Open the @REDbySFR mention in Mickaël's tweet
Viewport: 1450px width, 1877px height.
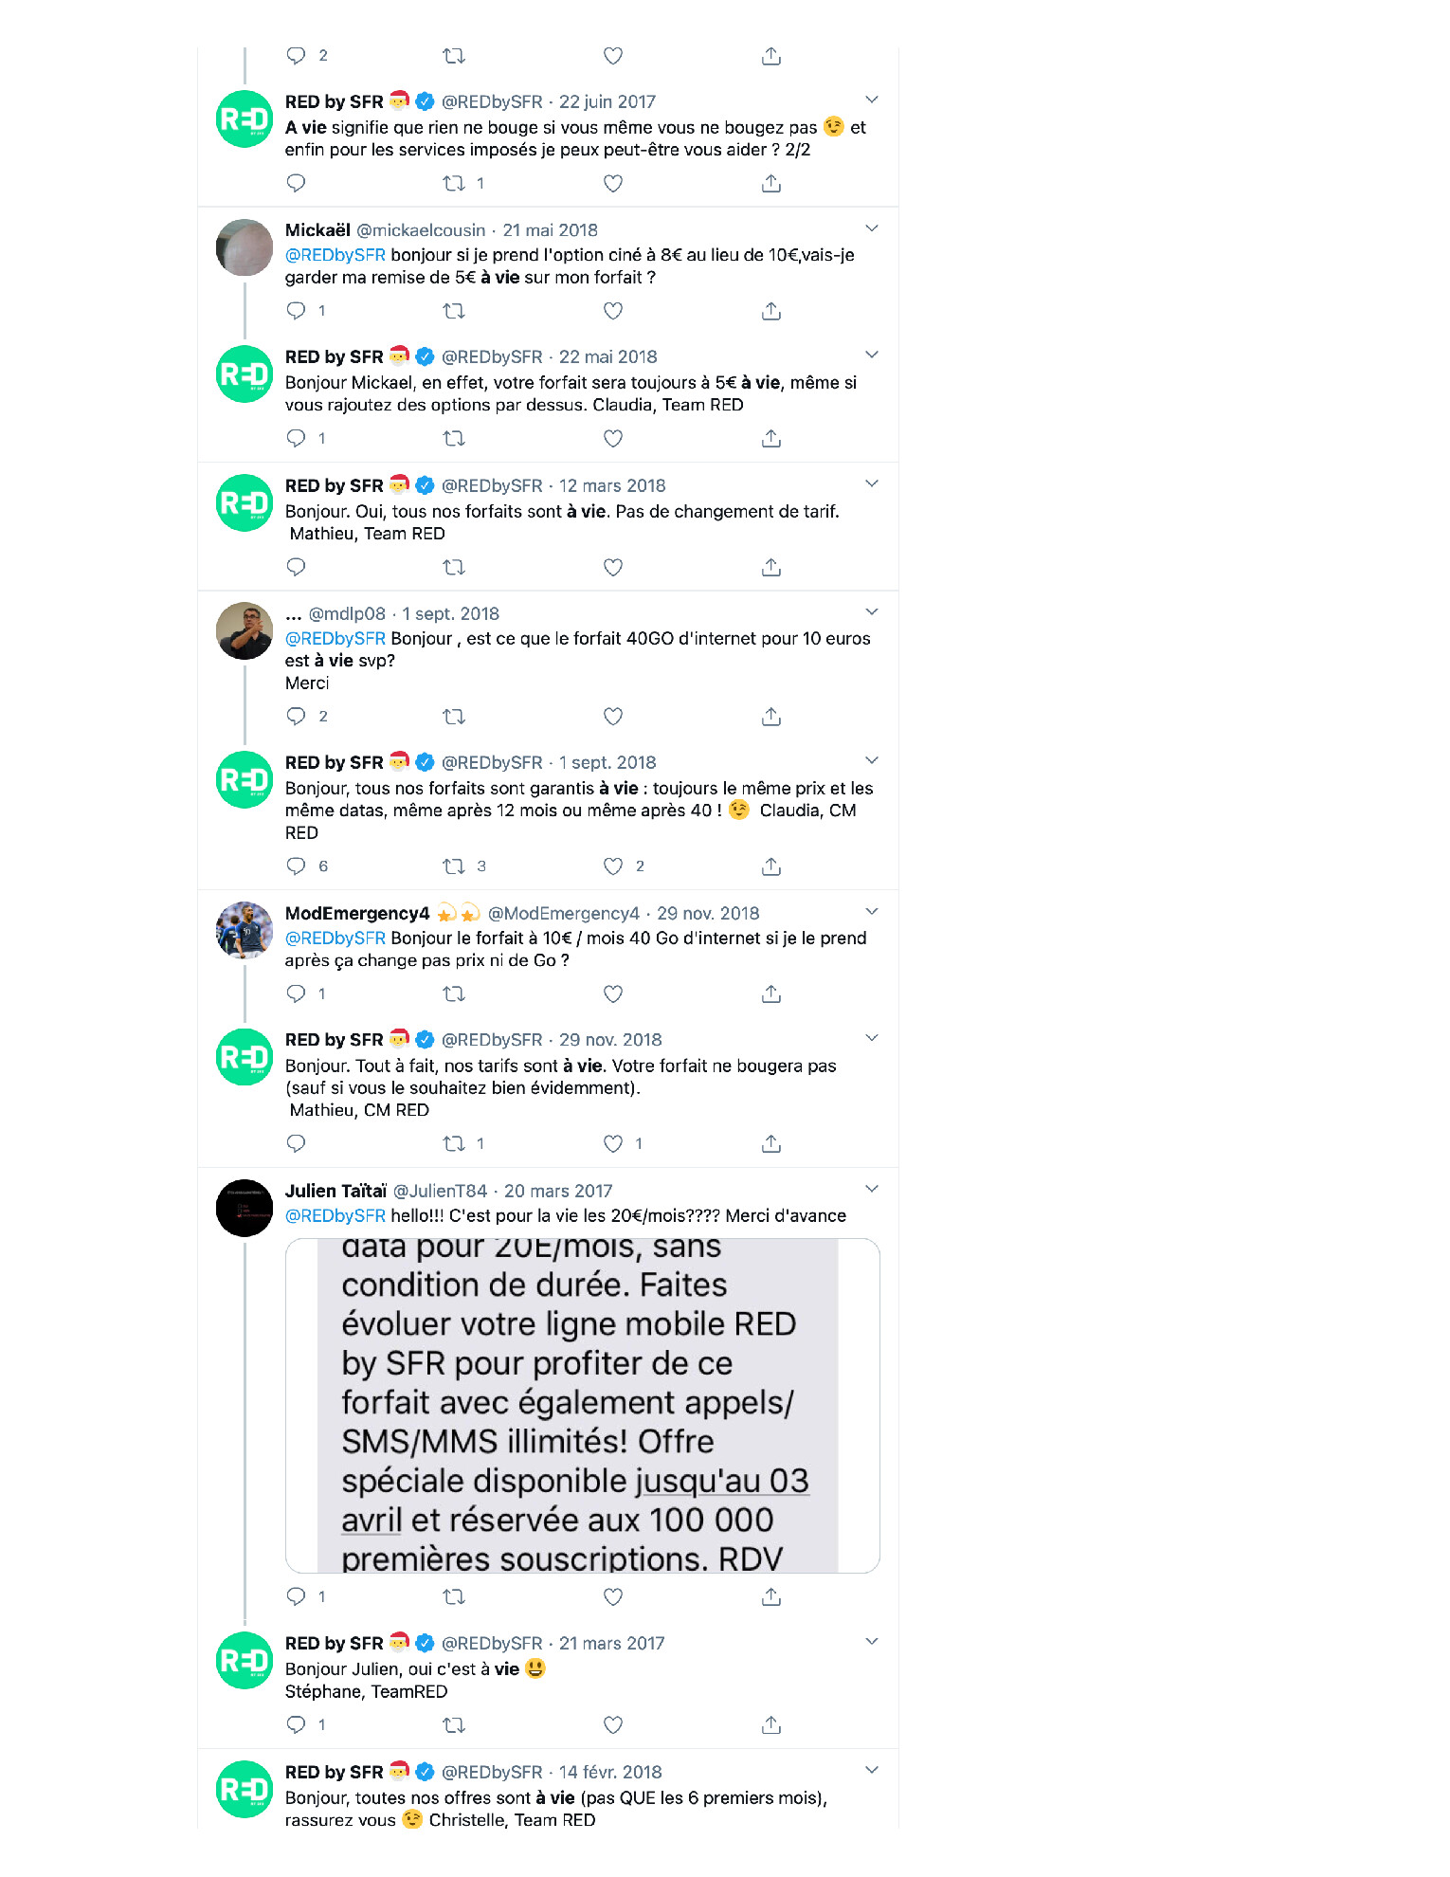335,255
